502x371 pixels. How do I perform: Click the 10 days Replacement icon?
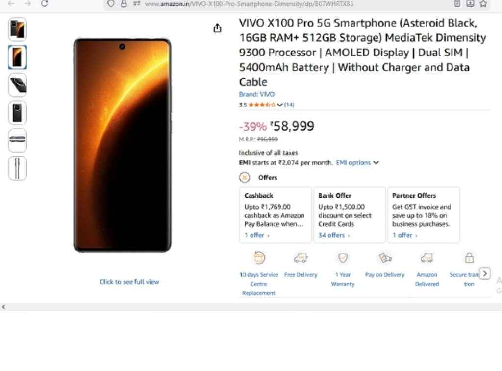point(259,258)
